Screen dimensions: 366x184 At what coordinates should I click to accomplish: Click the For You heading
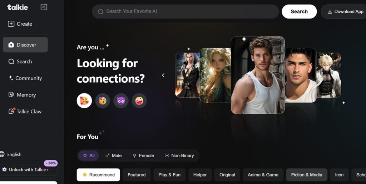[x=88, y=137]
